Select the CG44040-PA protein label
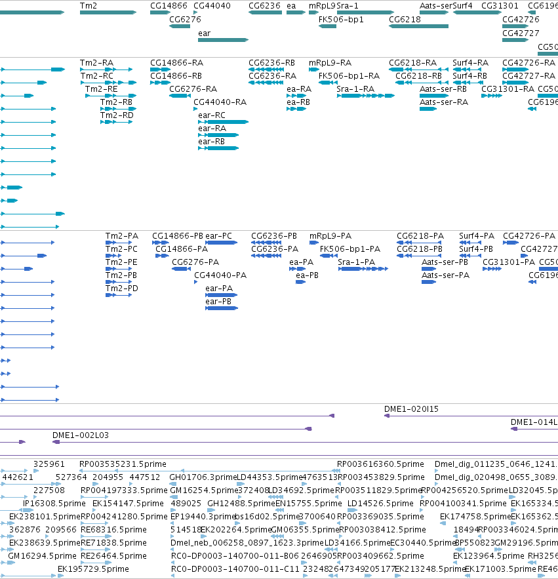The height and width of the screenshot is (579, 558). (x=220, y=275)
